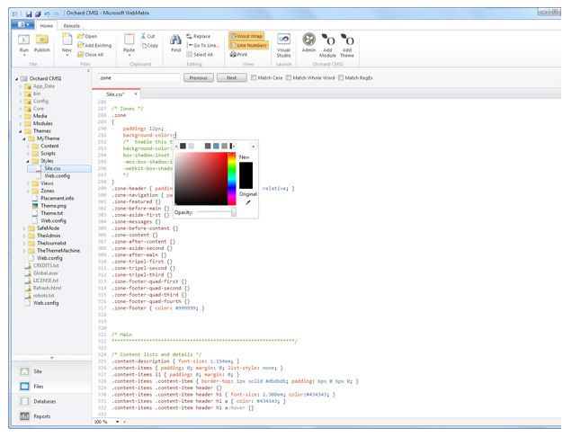This screenshot has width=581, height=437.
Task: Click the Replace command
Action: pyautogui.click(x=198, y=36)
